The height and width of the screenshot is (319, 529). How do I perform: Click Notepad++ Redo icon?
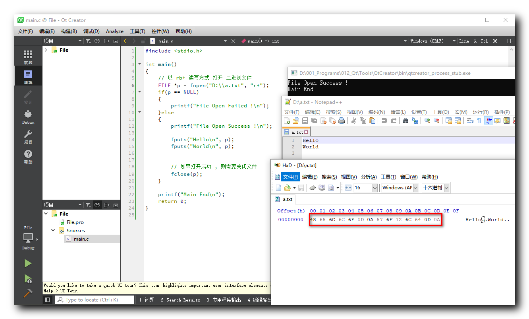(x=393, y=121)
